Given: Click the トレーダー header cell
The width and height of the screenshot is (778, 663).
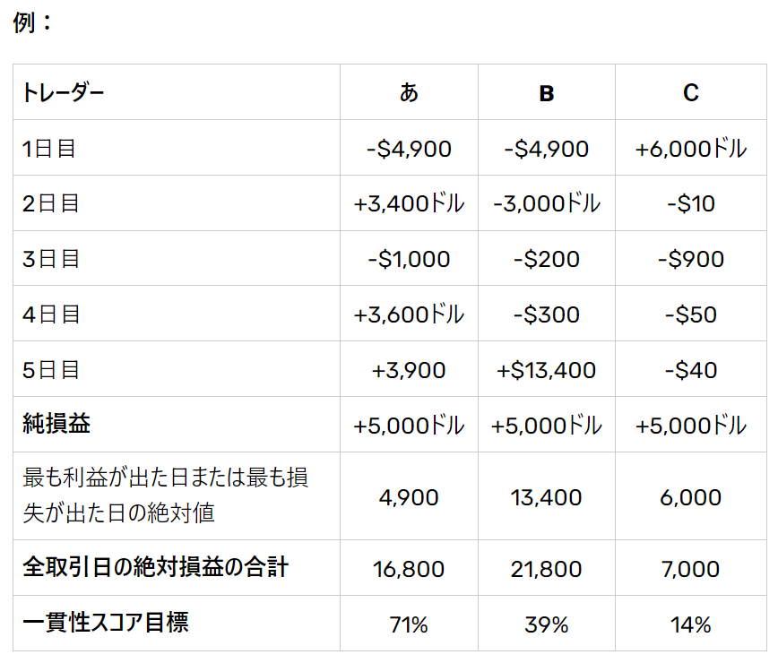Looking at the screenshot, I should click(x=63, y=92).
